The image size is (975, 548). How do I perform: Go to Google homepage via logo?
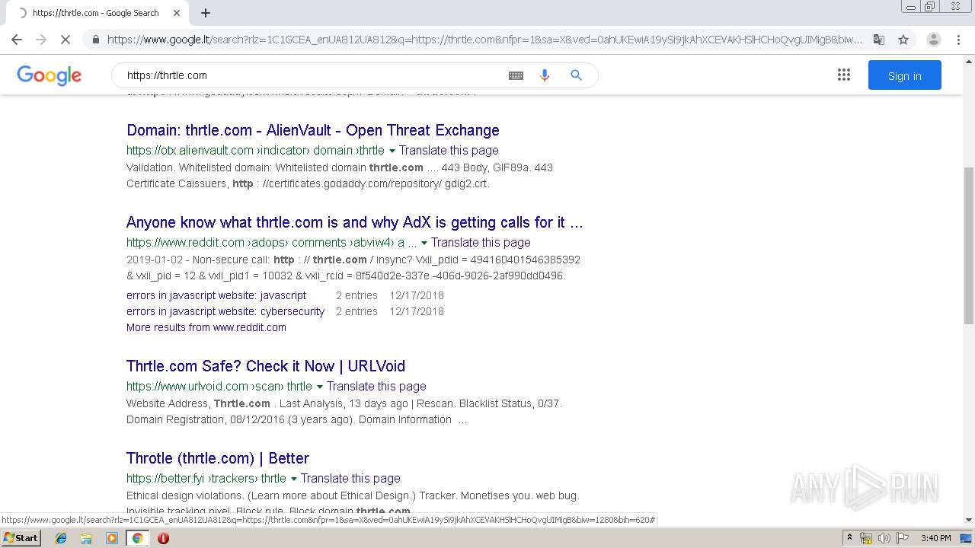click(x=50, y=75)
